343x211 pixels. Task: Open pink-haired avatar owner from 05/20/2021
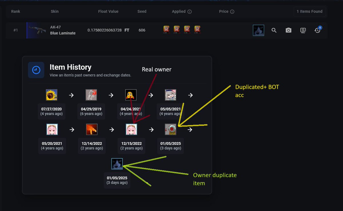(x=52, y=129)
